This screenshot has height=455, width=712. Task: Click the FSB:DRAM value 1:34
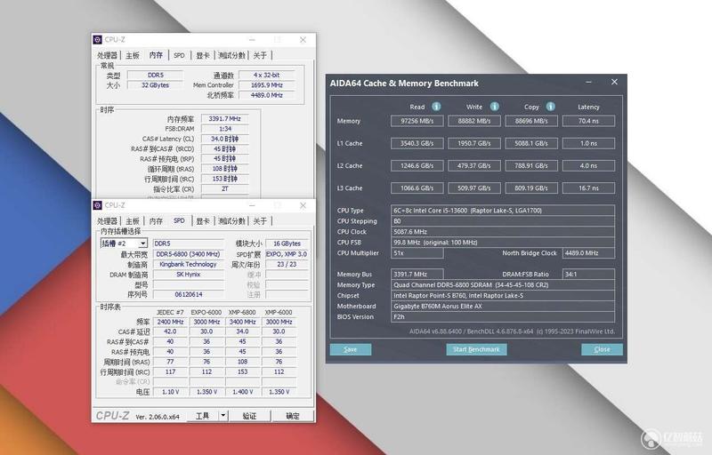click(x=225, y=129)
